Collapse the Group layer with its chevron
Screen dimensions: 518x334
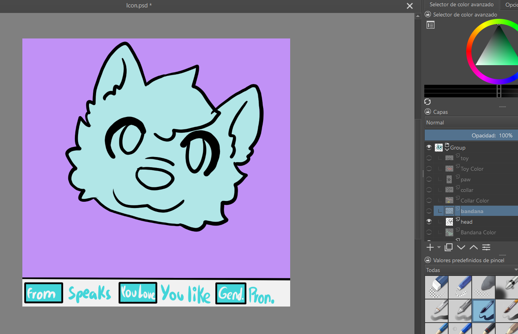click(447, 150)
